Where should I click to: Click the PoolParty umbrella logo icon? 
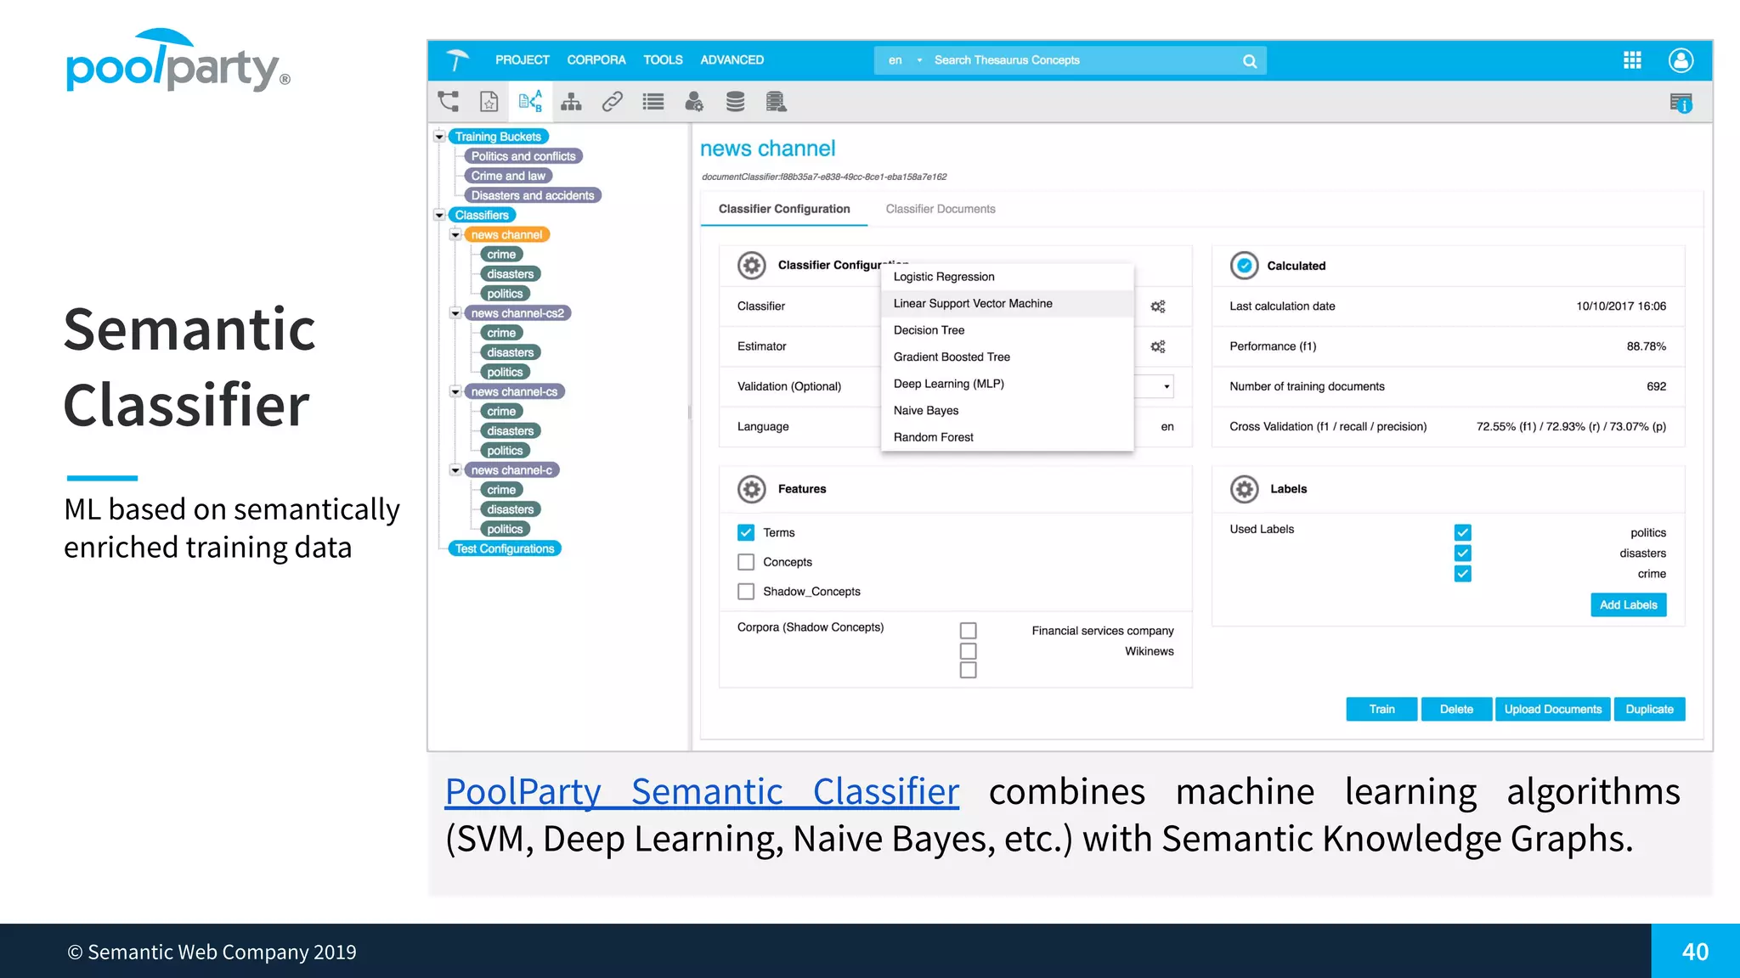[x=457, y=59]
